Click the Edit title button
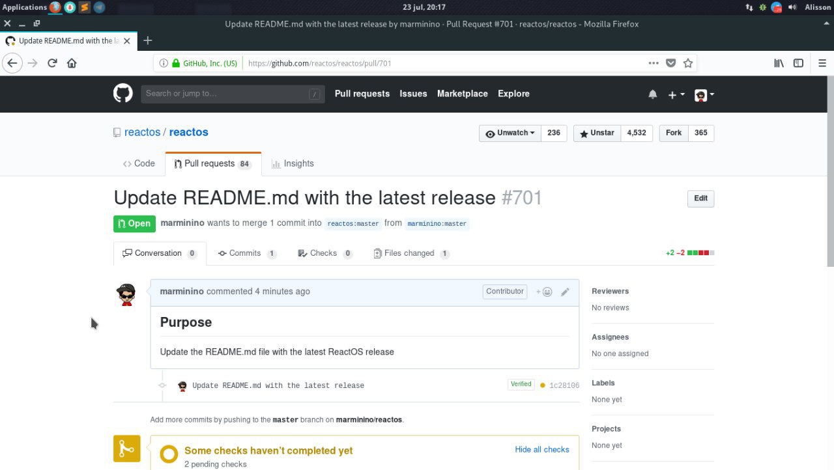834x470 pixels. click(x=700, y=199)
